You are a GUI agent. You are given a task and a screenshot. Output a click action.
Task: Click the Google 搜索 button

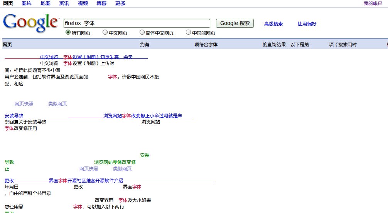(235, 23)
